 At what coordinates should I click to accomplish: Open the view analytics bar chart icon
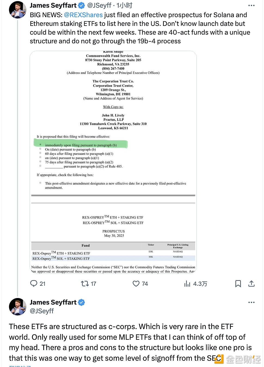tap(187, 284)
